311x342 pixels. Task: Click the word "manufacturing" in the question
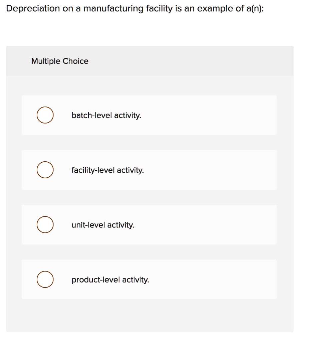pos(113,9)
